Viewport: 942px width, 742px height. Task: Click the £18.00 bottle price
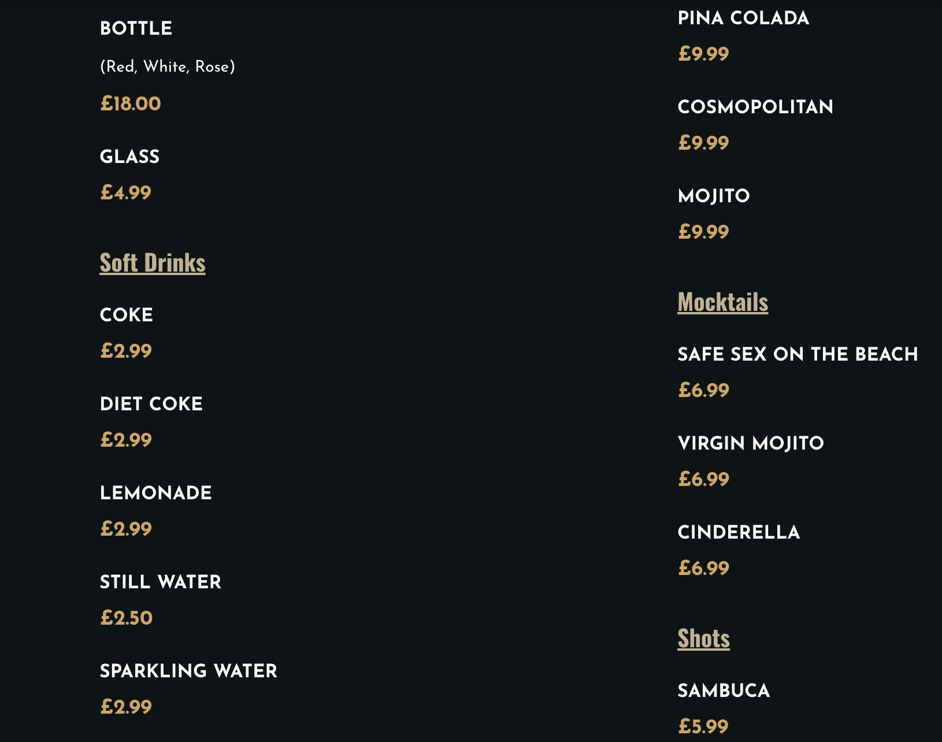131,104
